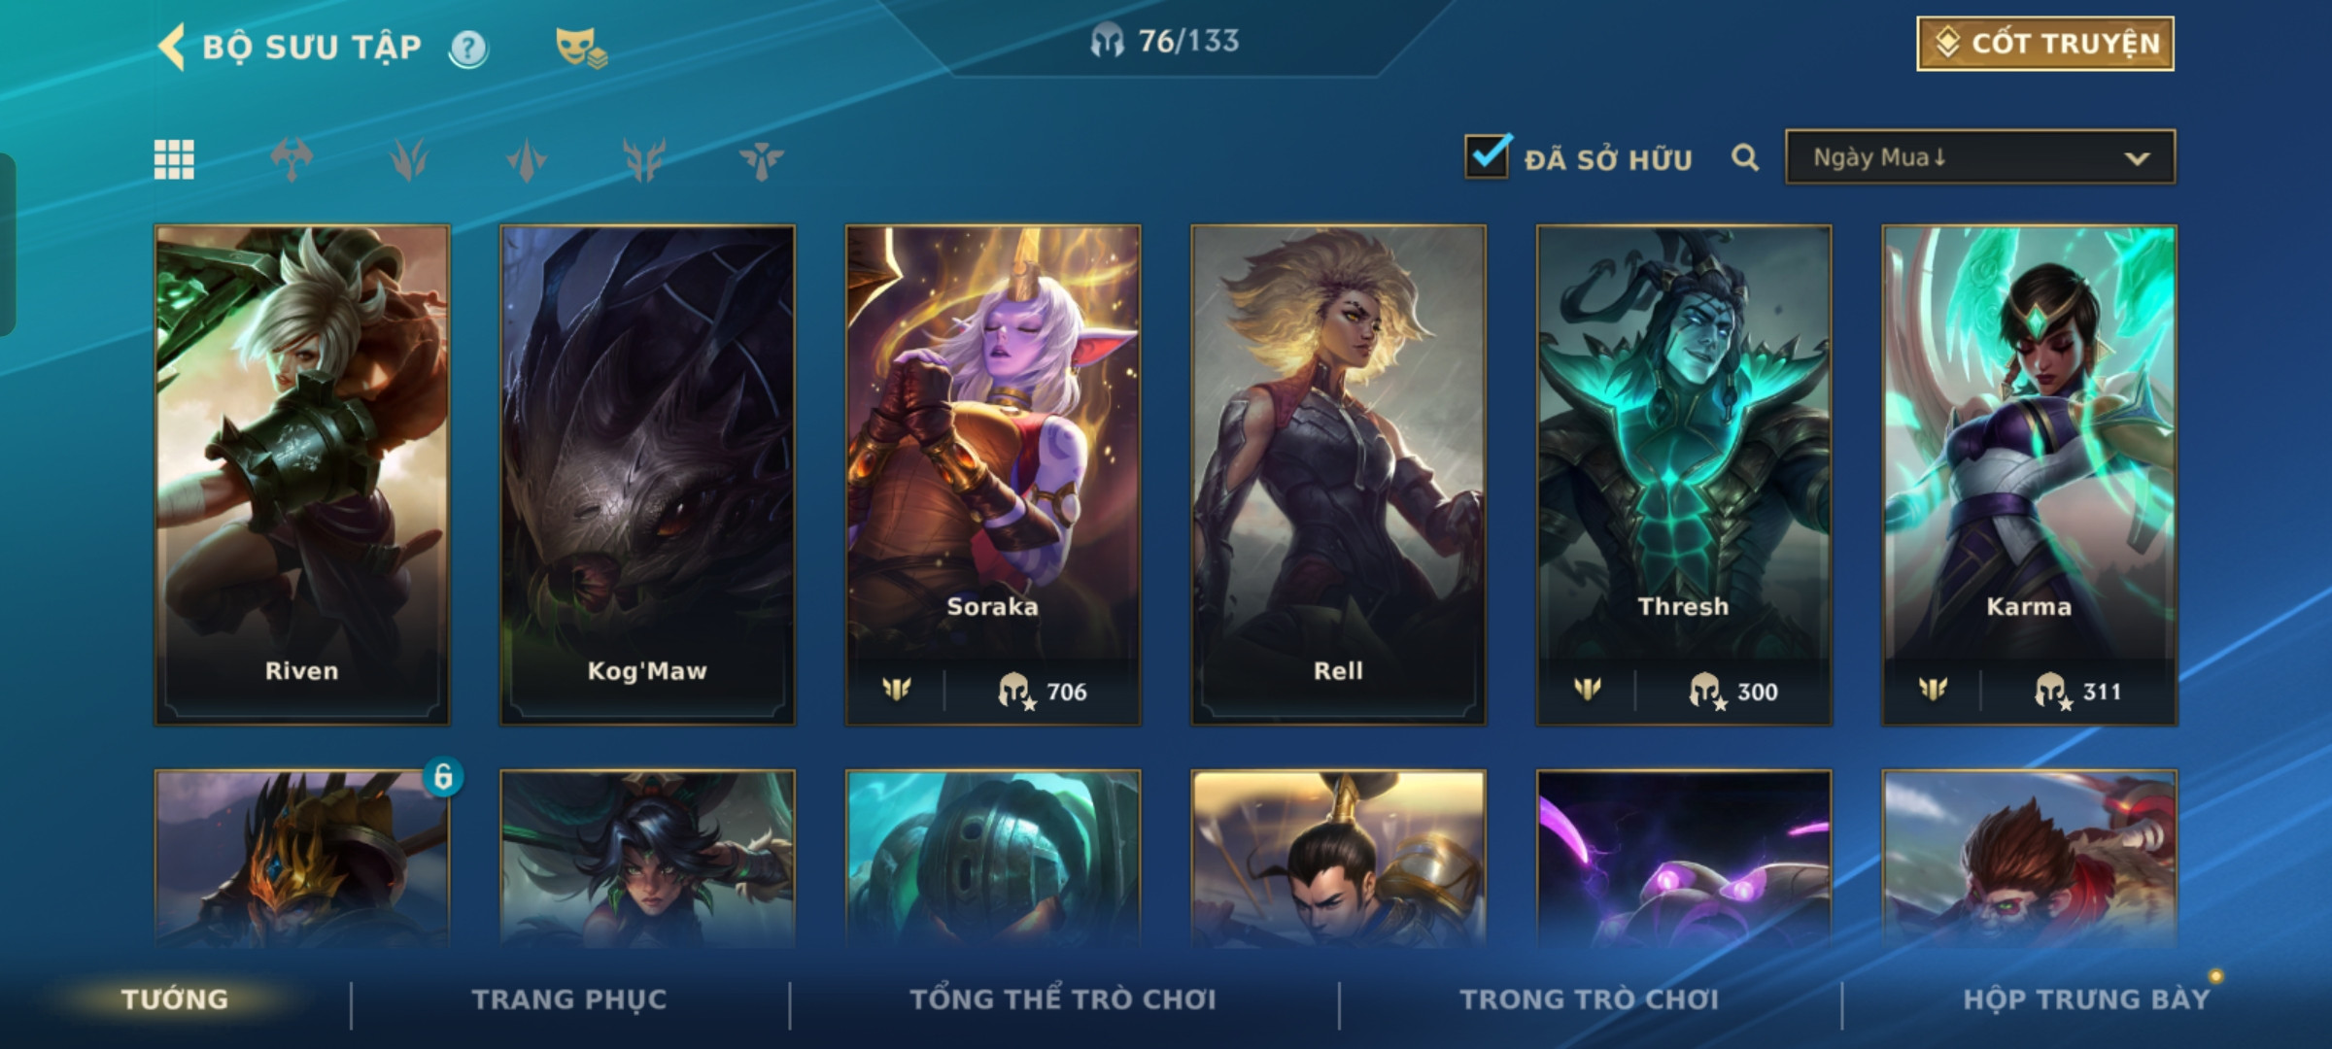Click the Cốt Truyện button
This screenshot has width=2332, height=1049.
[x=2045, y=44]
